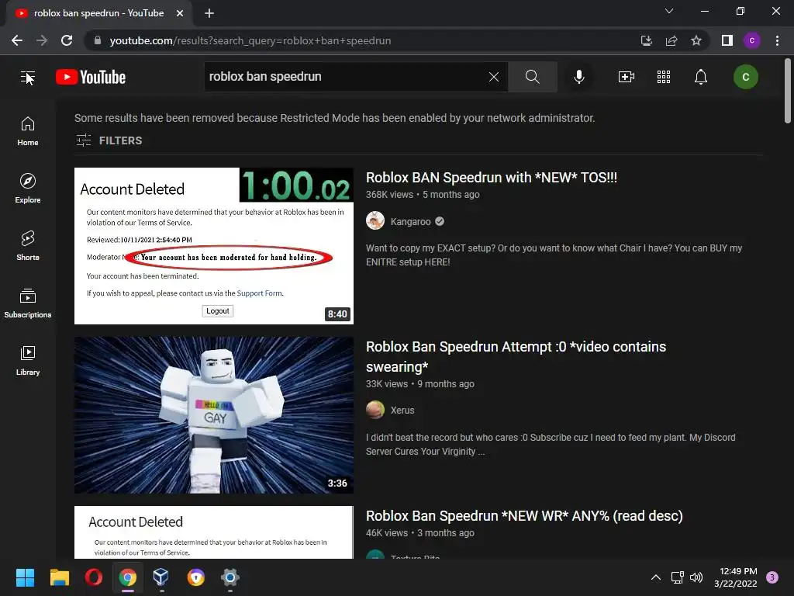The image size is (794, 596).
Task: Open the YouTube apps grid icon
Action: pyautogui.click(x=664, y=77)
